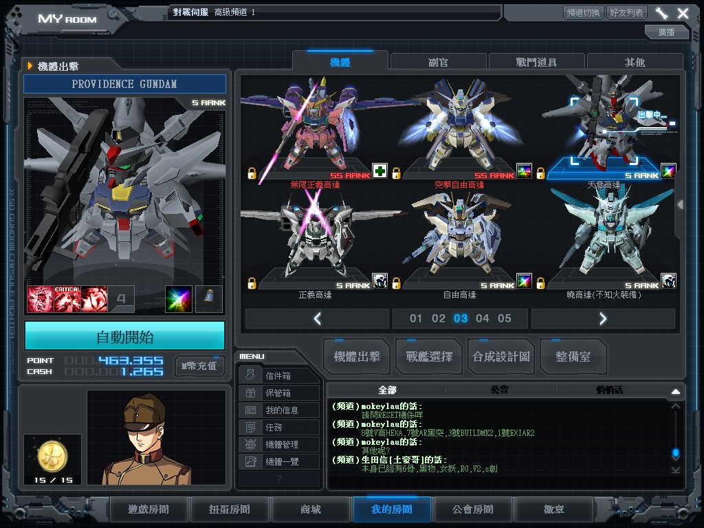Screen dimensions: 704x528
Task: Toggle lock on 正義高達
Action: coord(252,283)
